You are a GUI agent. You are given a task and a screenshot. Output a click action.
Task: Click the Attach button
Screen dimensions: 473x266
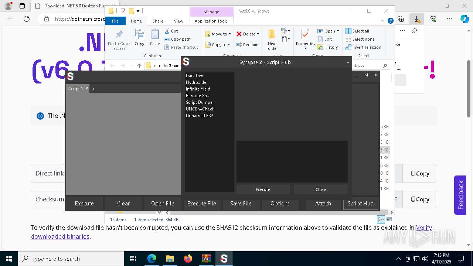[x=323, y=204]
